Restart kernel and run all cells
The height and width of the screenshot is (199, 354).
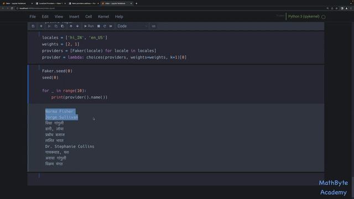point(111,26)
